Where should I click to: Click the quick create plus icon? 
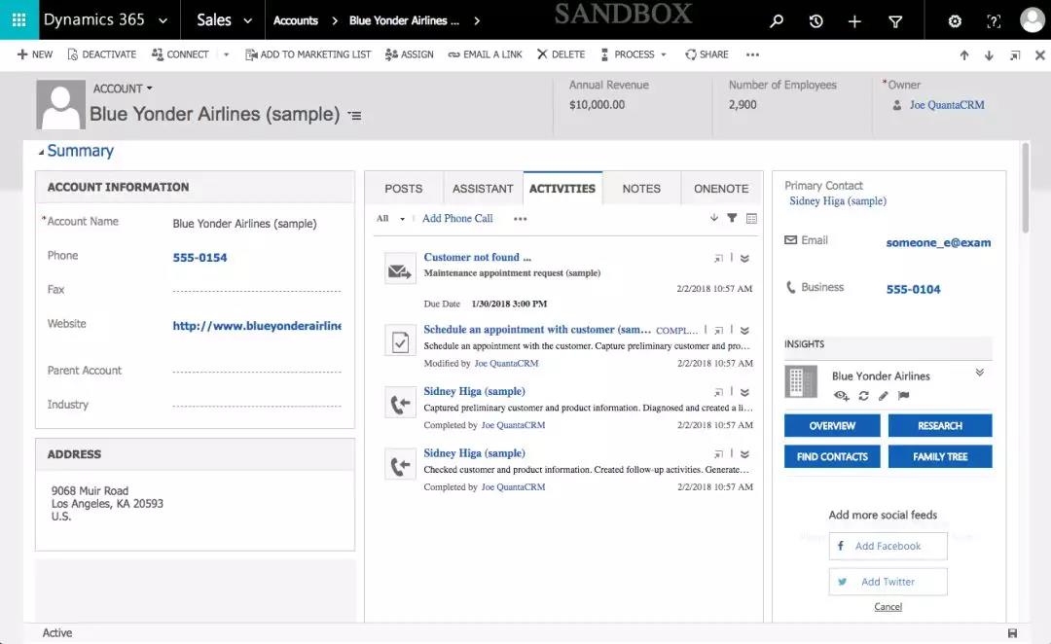[854, 21]
